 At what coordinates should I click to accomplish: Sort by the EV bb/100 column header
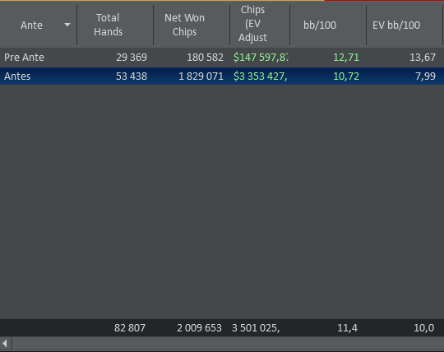396,25
